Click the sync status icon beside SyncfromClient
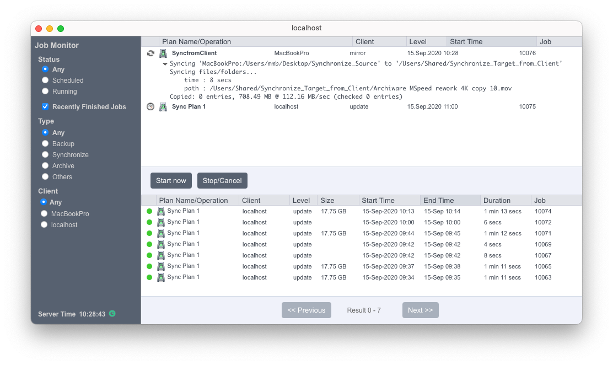This screenshot has width=613, height=365. pyautogui.click(x=150, y=53)
